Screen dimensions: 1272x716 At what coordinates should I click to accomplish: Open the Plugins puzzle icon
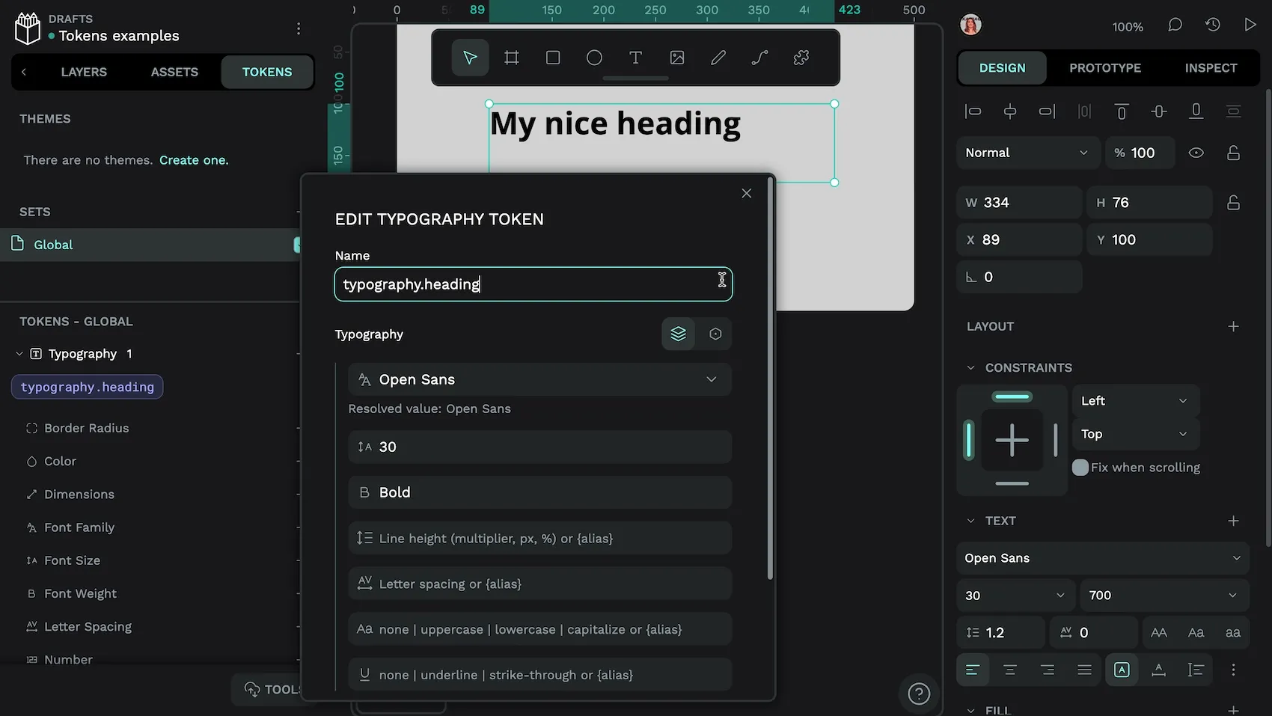tap(801, 58)
